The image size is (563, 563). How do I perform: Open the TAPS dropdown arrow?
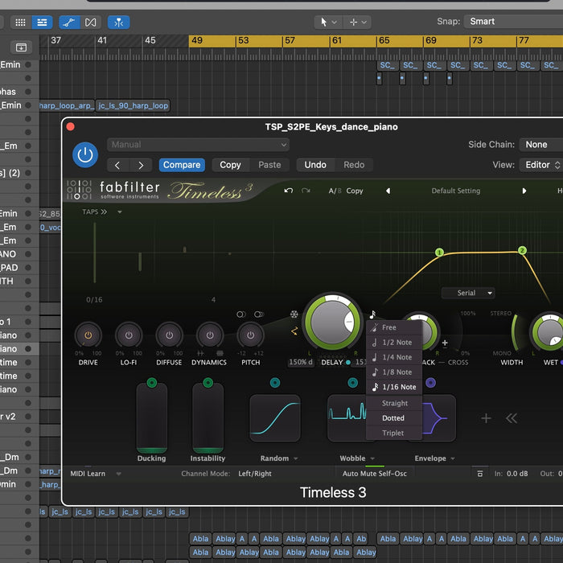pos(120,212)
